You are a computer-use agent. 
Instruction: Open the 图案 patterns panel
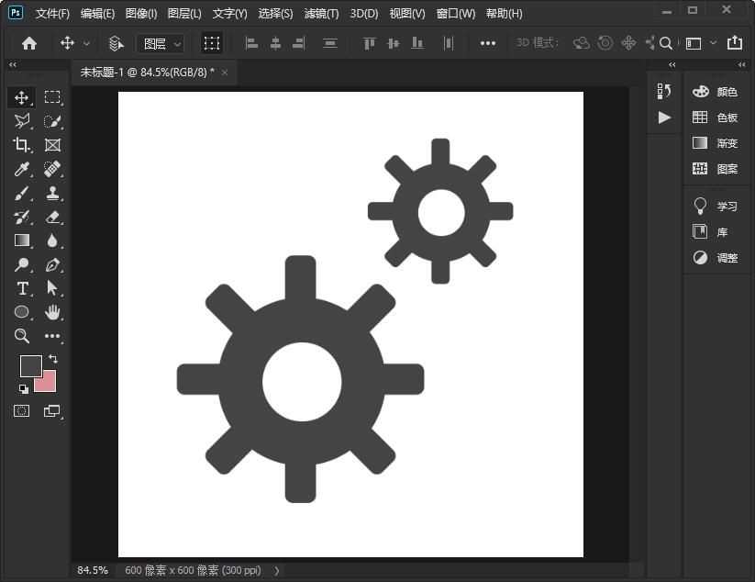point(715,169)
